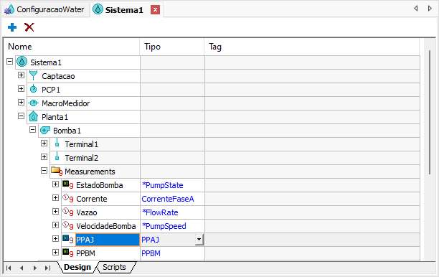Viewport: 439px width, 277px height.
Task: Expand the EstadoBomba measurement
Action: point(55,184)
